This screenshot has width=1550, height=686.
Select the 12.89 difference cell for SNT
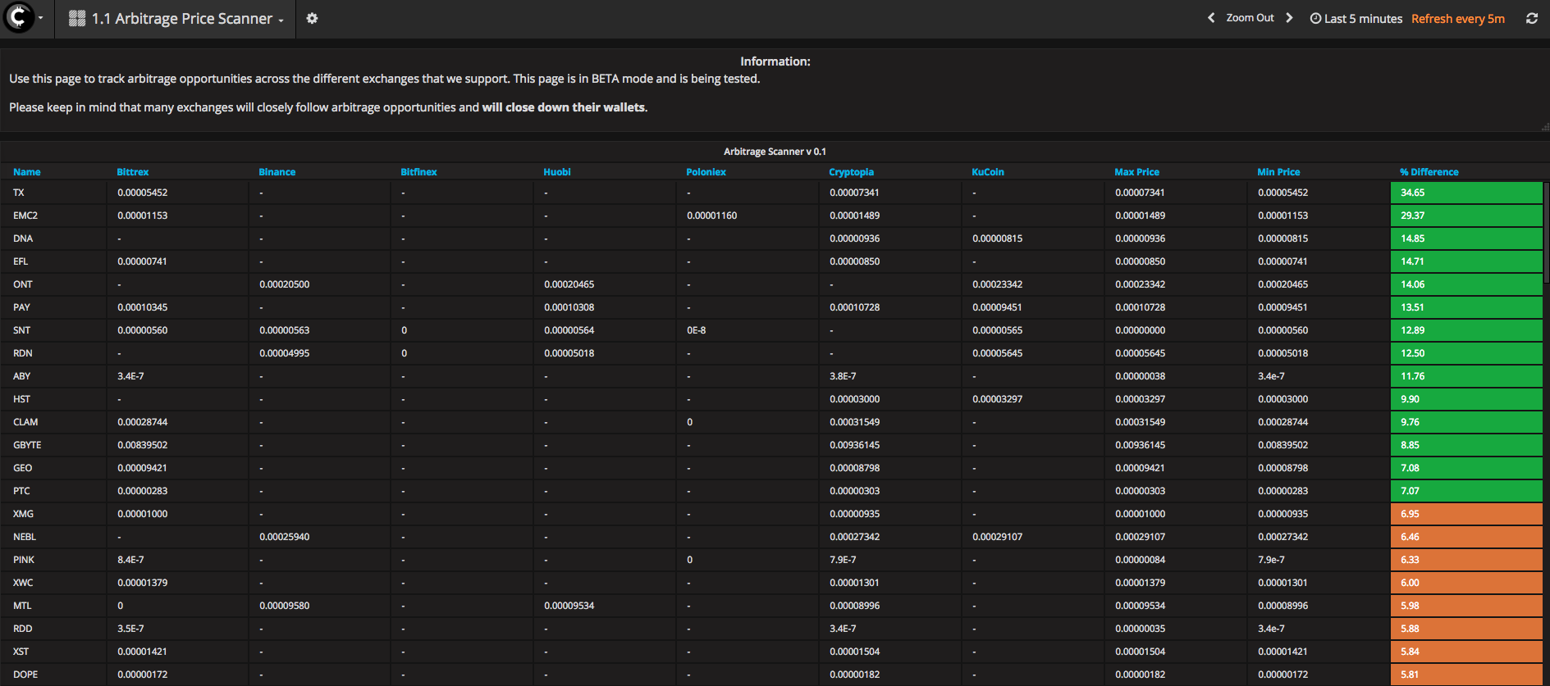1466,330
